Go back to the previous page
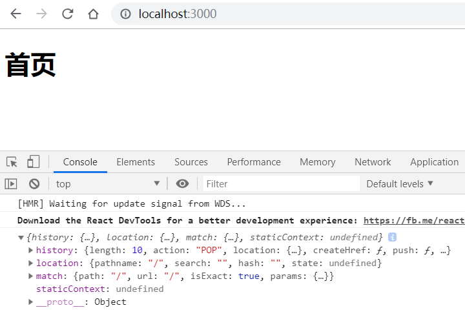This screenshot has height=310, width=465. 15,14
